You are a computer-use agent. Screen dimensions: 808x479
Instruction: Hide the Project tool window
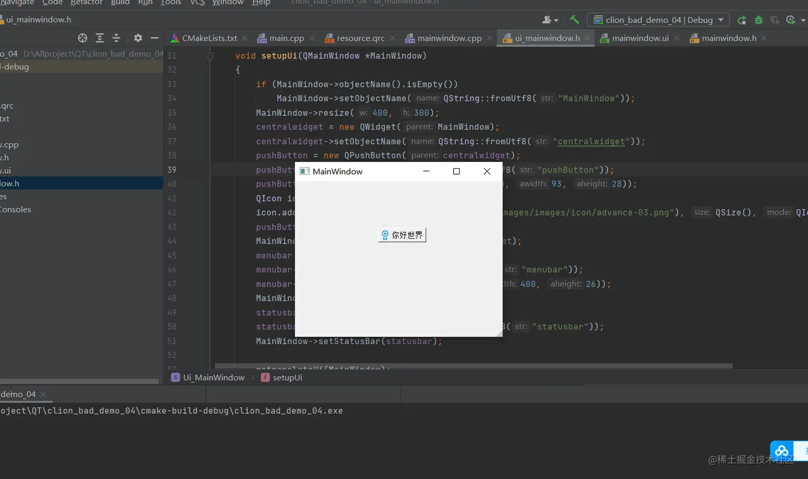154,38
